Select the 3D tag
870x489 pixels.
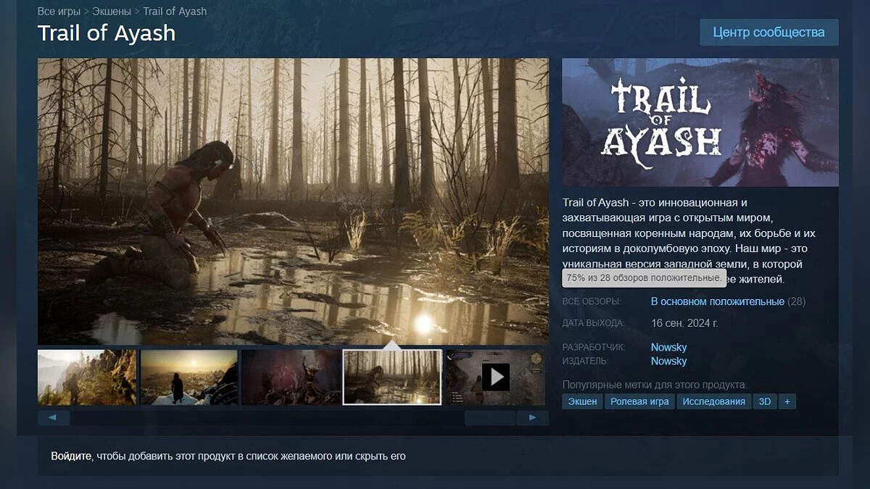point(764,401)
